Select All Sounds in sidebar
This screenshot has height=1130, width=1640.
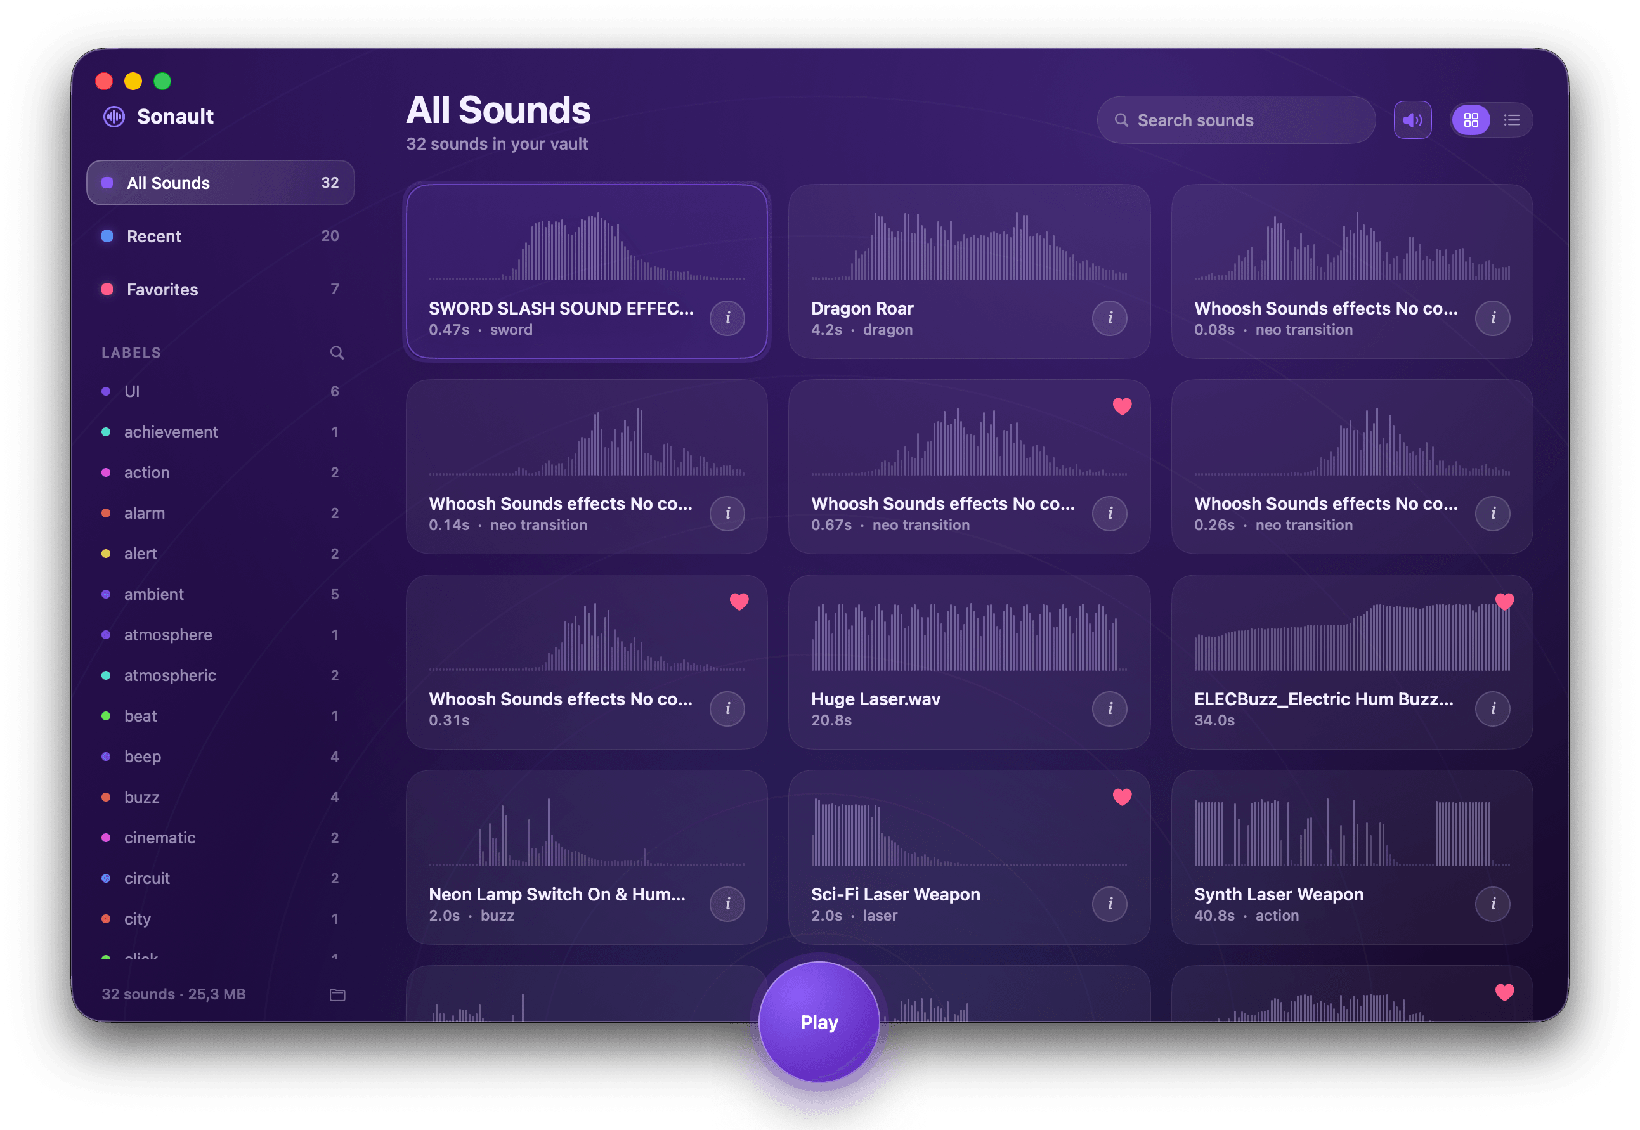tap(220, 183)
